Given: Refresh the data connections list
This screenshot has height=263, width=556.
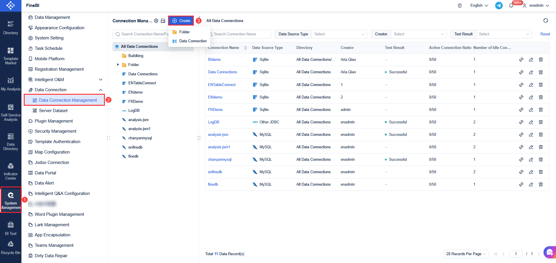Looking at the screenshot, I should [546, 21].
